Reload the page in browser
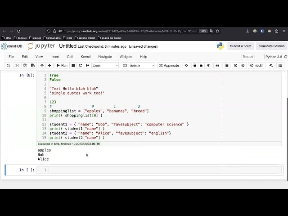288x216 pixels. pos(18,31)
